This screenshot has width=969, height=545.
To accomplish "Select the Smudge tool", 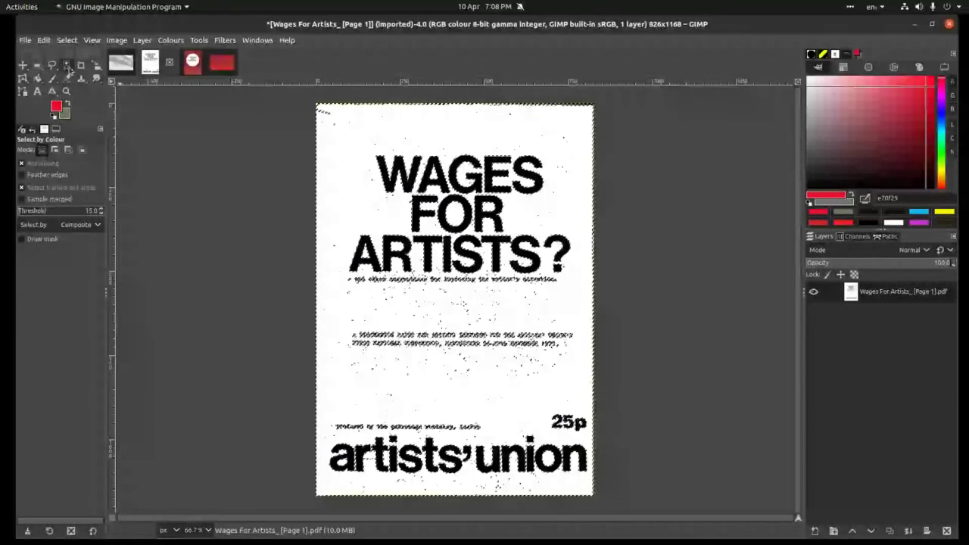I will (x=96, y=79).
